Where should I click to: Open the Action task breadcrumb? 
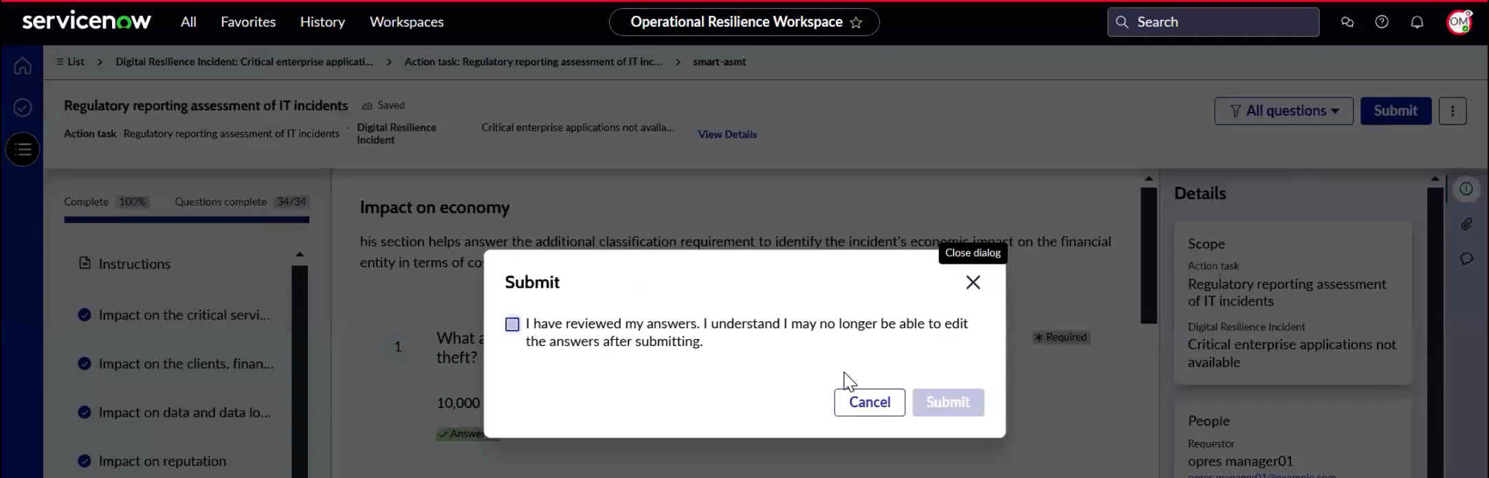pyautogui.click(x=533, y=62)
